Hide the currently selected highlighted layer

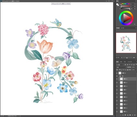(x=117, y=79)
